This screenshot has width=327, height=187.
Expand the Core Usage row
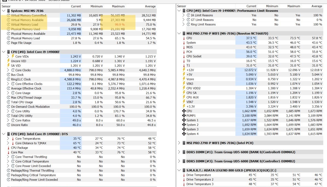tap(8, 93)
